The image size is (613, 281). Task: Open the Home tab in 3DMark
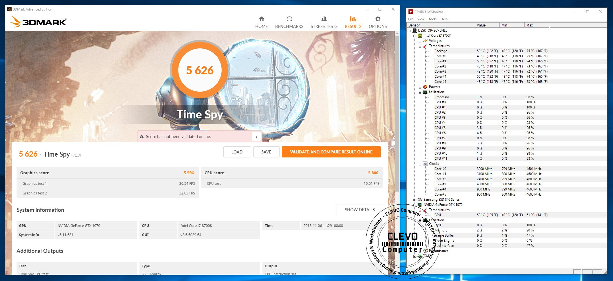tap(261, 22)
